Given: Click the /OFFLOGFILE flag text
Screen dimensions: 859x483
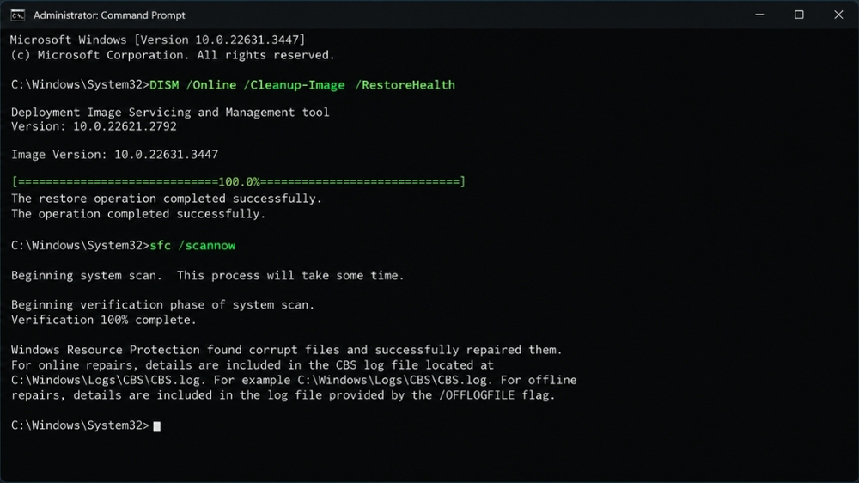Looking at the screenshot, I should 477,395.
